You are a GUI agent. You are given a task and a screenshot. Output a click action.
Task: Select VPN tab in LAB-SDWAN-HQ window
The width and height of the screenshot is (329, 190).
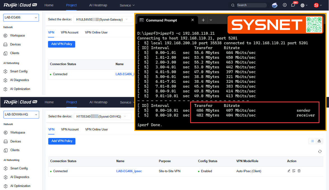(x=51, y=129)
